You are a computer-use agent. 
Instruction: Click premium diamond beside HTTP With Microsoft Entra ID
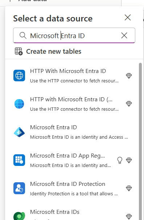(x=129, y=76)
